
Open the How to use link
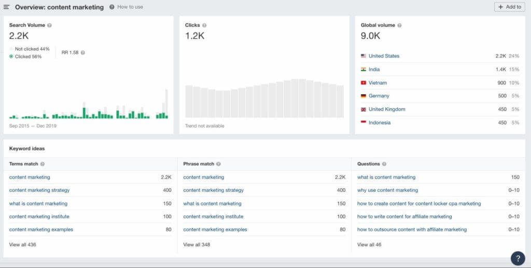click(x=130, y=7)
